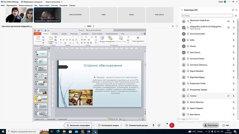Viewport: 239px width, 134px height.
Task: Switch to the Переходы ribbon tab
Action: pyautogui.click(x=74, y=33)
